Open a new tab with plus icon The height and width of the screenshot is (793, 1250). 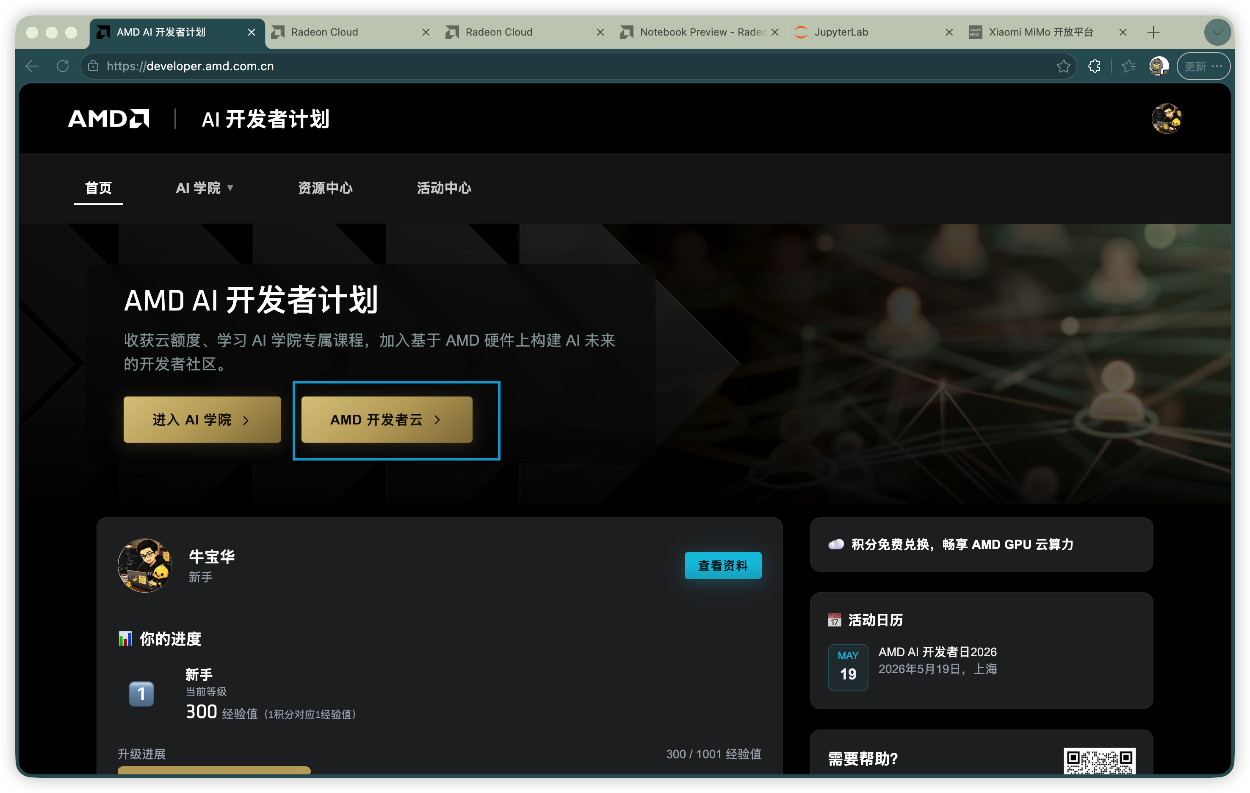pyautogui.click(x=1153, y=32)
